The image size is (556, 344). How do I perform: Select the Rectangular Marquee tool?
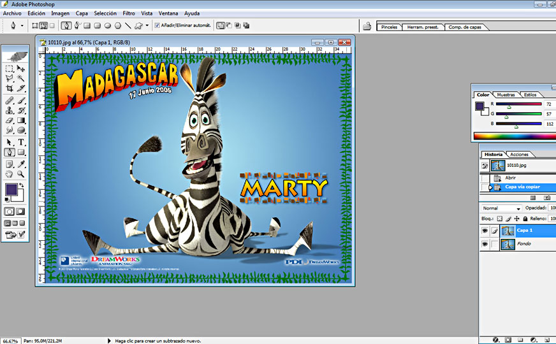pos(10,69)
